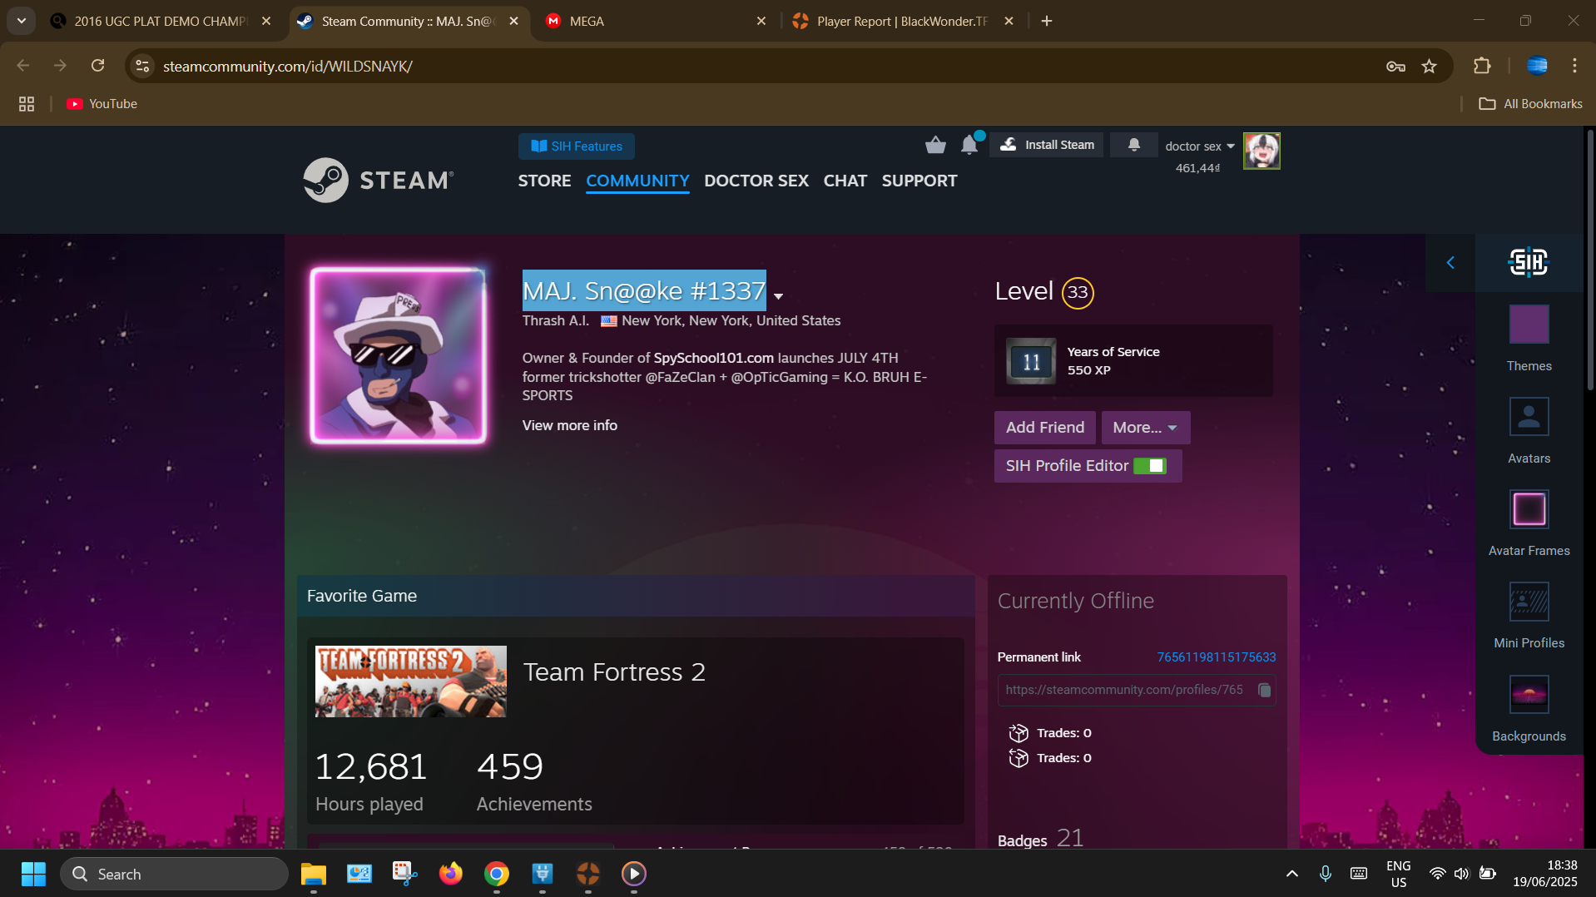1596x897 pixels.
Task: Click the Install Steam button
Action: pos(1047,145)
